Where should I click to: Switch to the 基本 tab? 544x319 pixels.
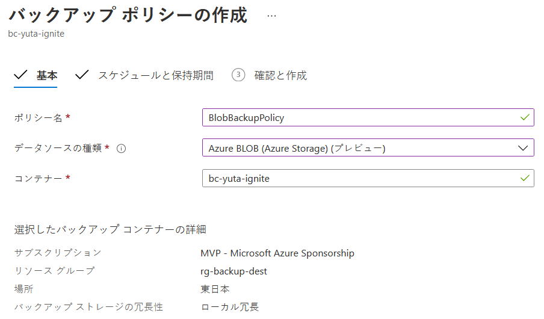(47, 75)
